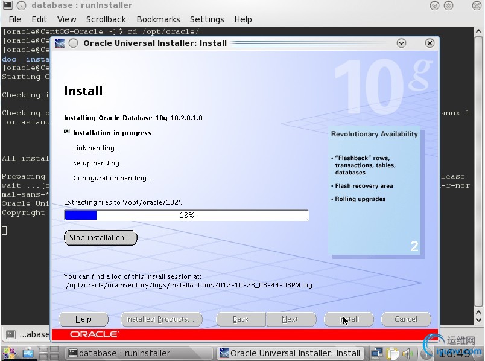Click the Install button
The width and height of the screenshot is (485, 361).
coord(349,319)
